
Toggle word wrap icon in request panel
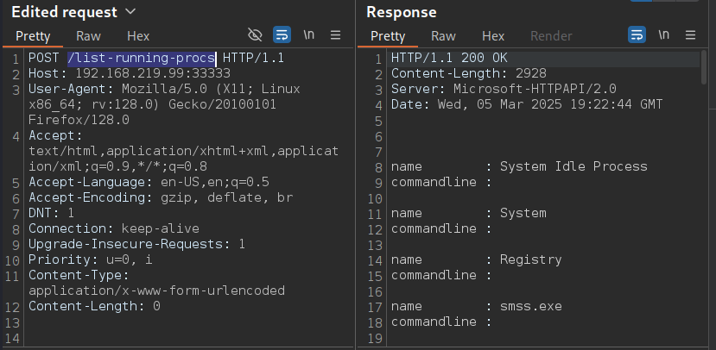(x=282, y=35)
